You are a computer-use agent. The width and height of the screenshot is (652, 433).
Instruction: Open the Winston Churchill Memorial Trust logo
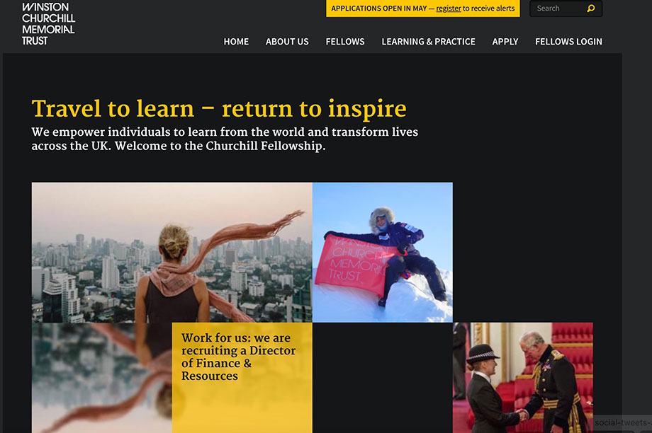48,23
